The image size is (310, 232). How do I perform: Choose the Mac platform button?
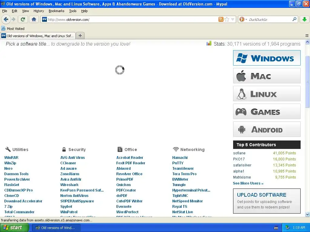point(267,76)
